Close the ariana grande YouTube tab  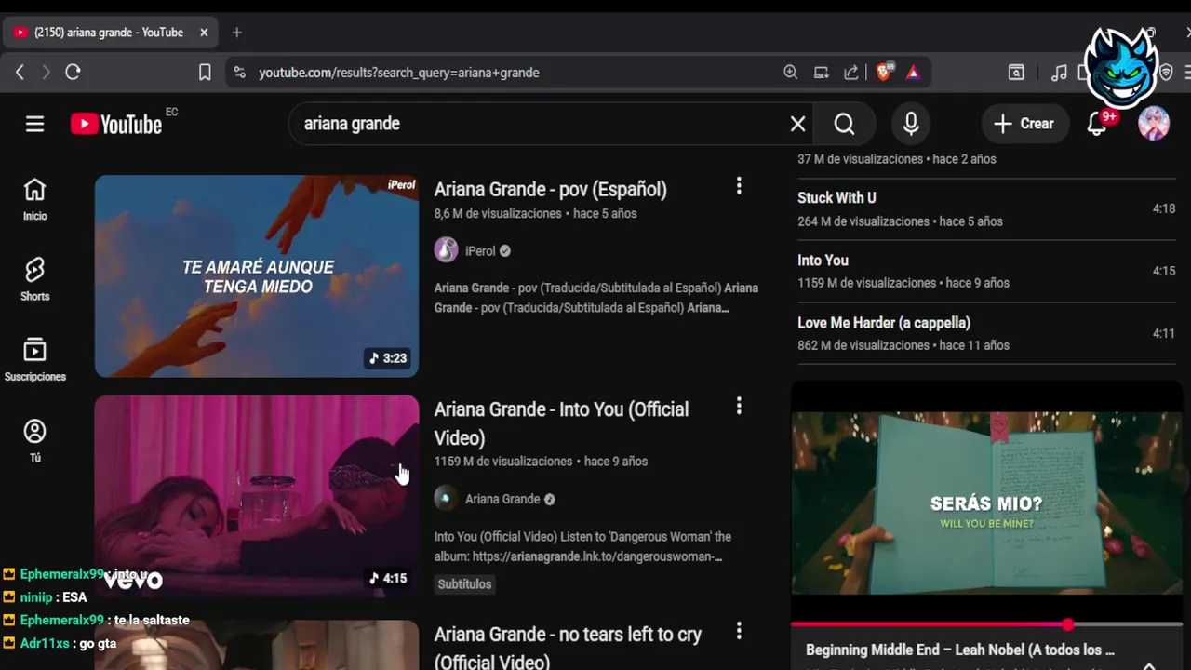coord(204,33)
